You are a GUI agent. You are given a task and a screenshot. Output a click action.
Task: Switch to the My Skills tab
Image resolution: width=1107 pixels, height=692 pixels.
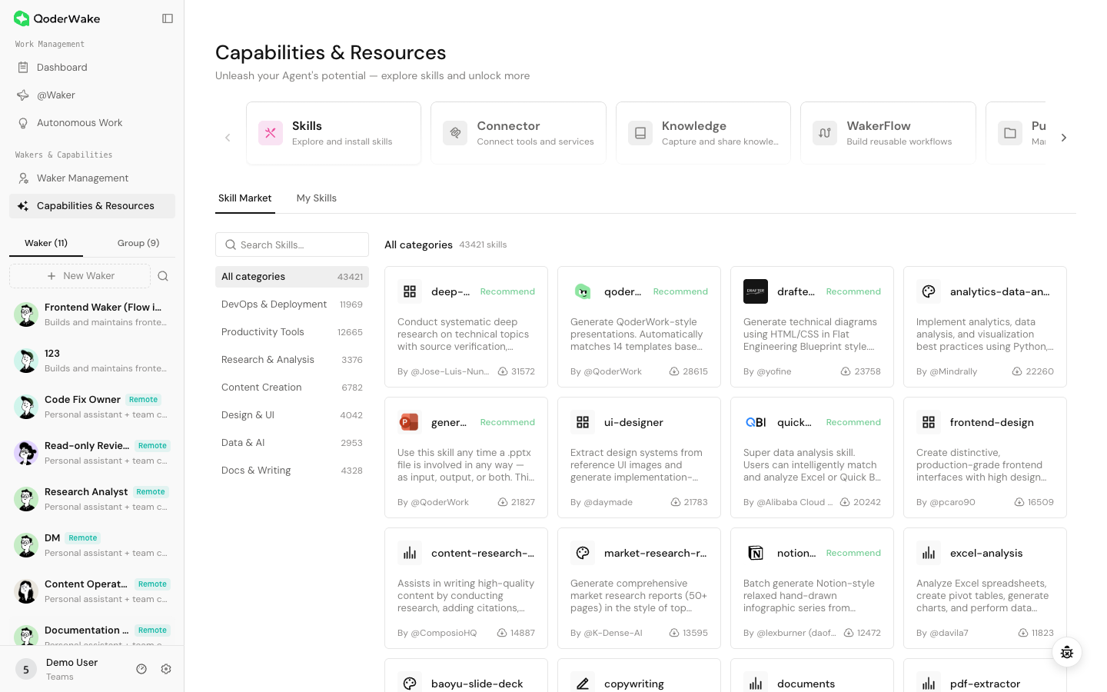point(317,198)
